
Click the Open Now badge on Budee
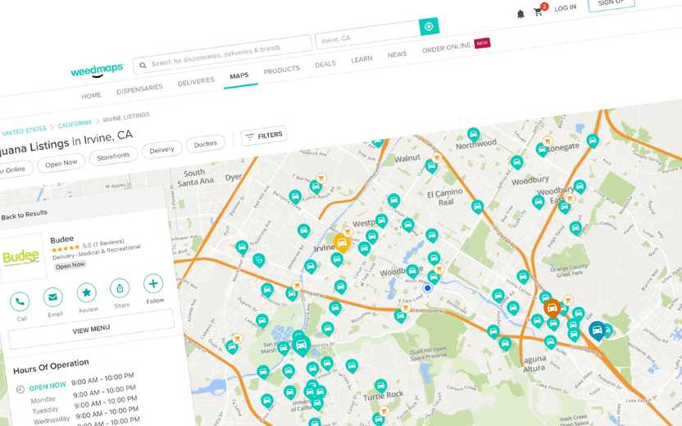pyautogui.click(x=70, y=265)
